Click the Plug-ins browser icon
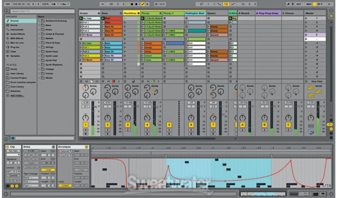The image size is (337, 198). coord(8,47)
